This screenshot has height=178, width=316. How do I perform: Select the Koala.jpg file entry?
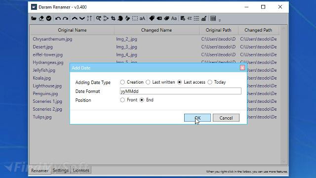point(41,78)
